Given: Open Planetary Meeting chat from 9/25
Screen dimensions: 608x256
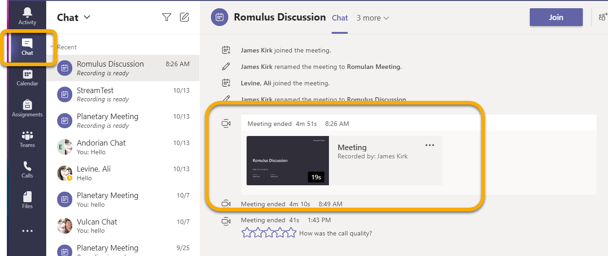Looking at the screenshot, I should click(123, 248).
